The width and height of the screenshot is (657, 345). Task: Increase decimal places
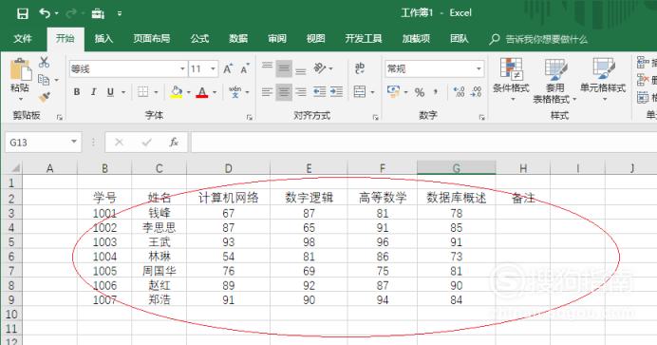coord(460,92)
